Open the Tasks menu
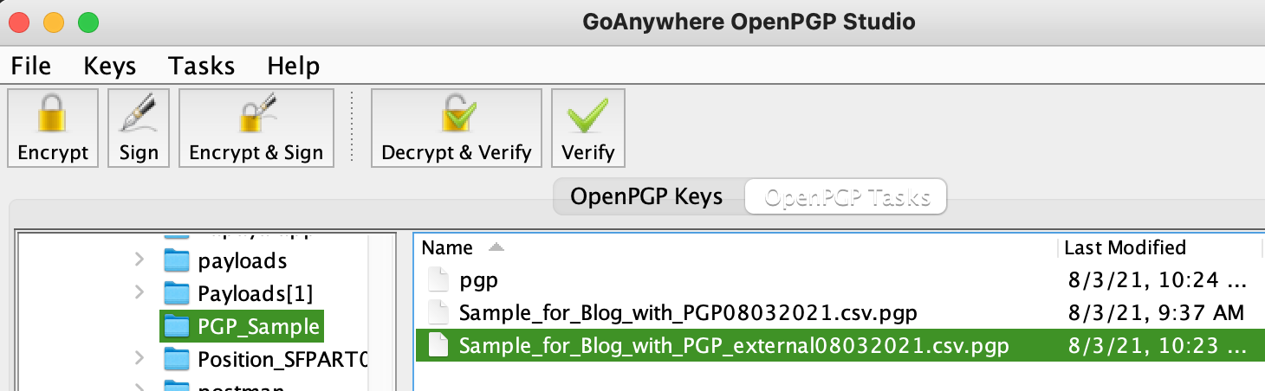 202,66
